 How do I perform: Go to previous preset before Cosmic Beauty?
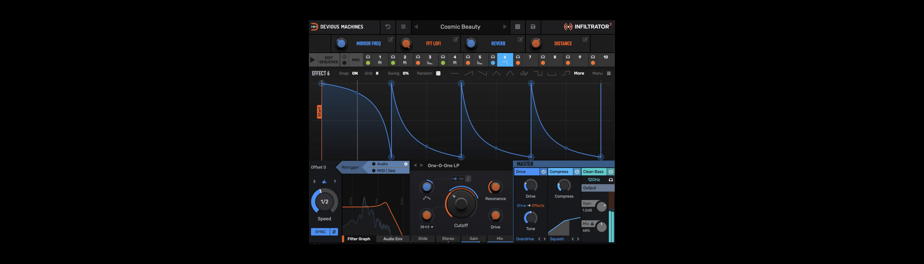pyautogui.click(x=416, y=26)
